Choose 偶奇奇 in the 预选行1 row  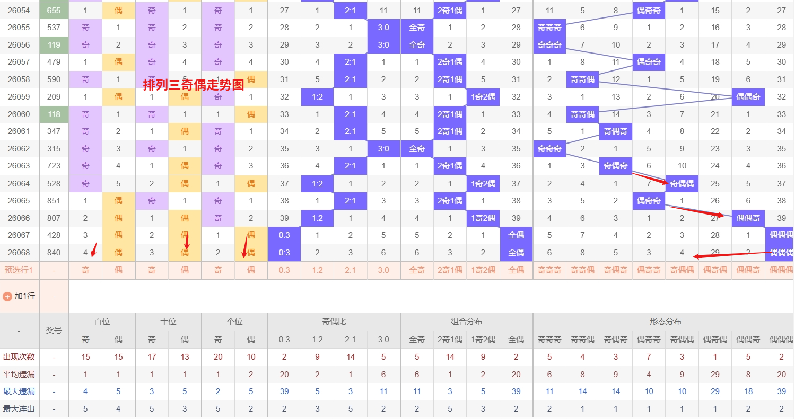[649, 270]
